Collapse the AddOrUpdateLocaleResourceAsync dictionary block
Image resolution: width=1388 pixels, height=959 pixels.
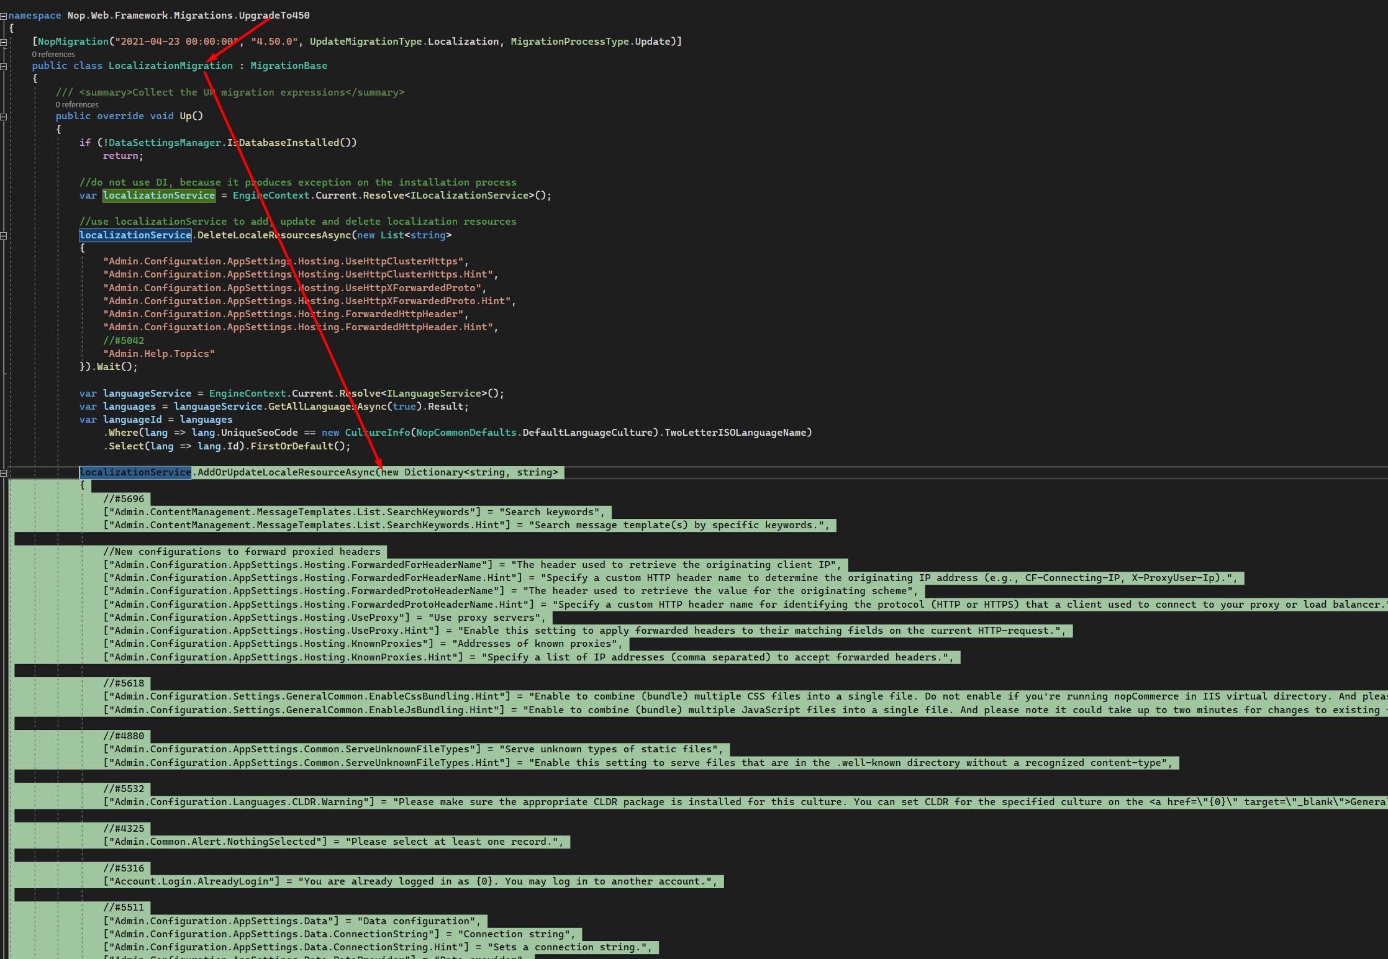(x=4, y=472)
